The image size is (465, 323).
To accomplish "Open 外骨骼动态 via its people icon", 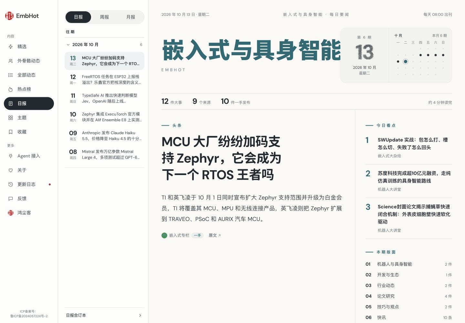I will tap(11, 61).
